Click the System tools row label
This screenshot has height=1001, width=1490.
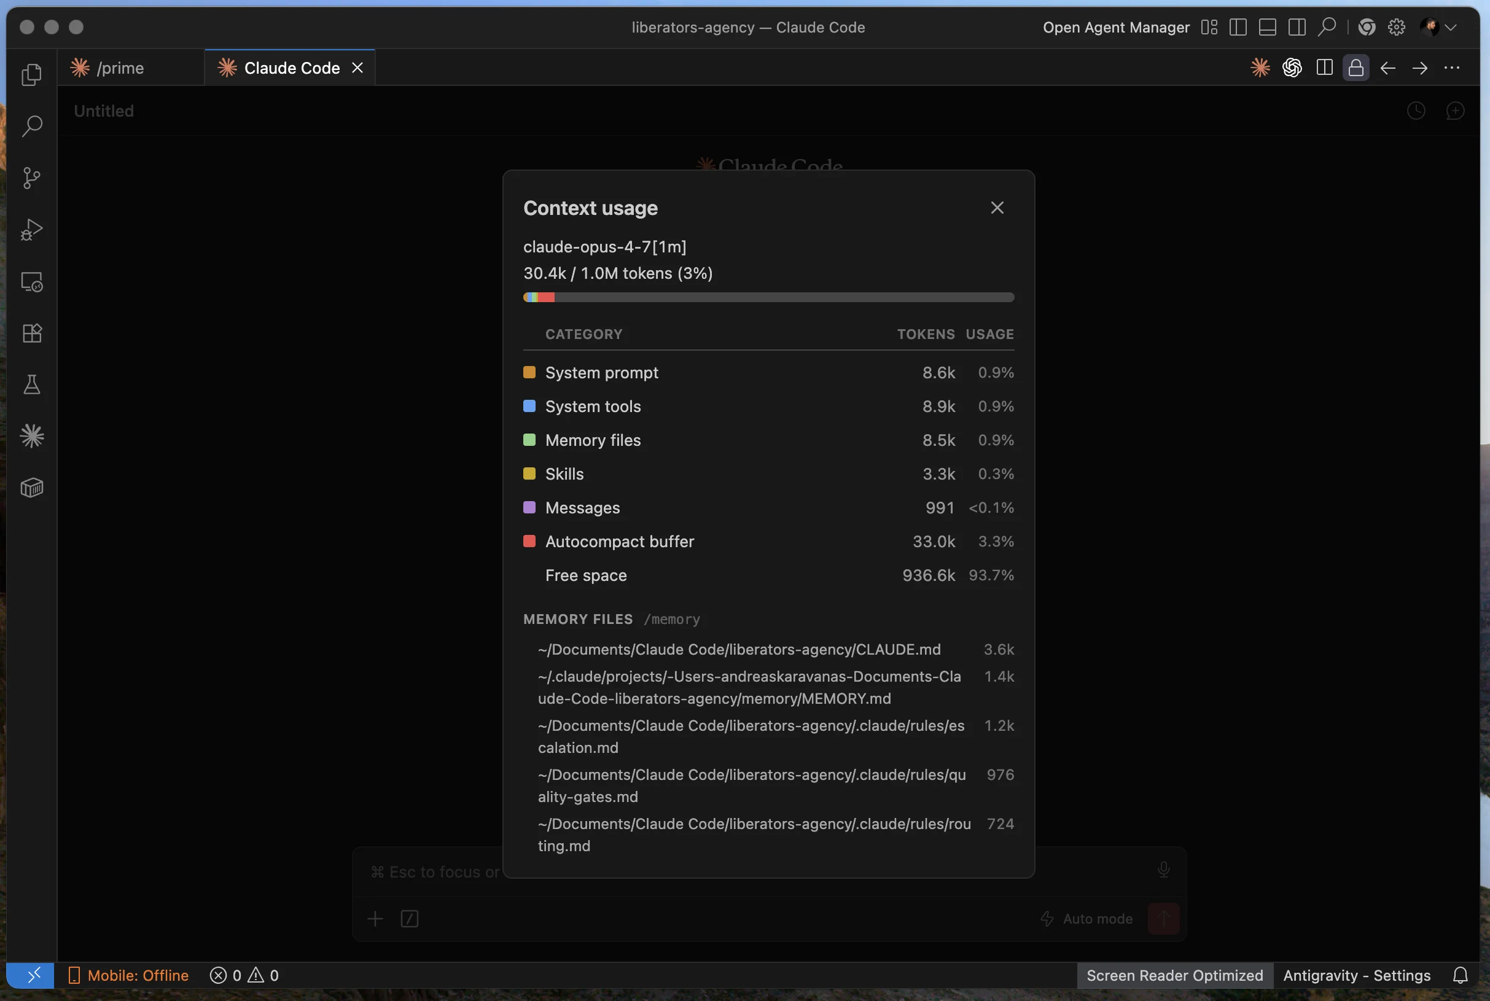pos(593,407)
